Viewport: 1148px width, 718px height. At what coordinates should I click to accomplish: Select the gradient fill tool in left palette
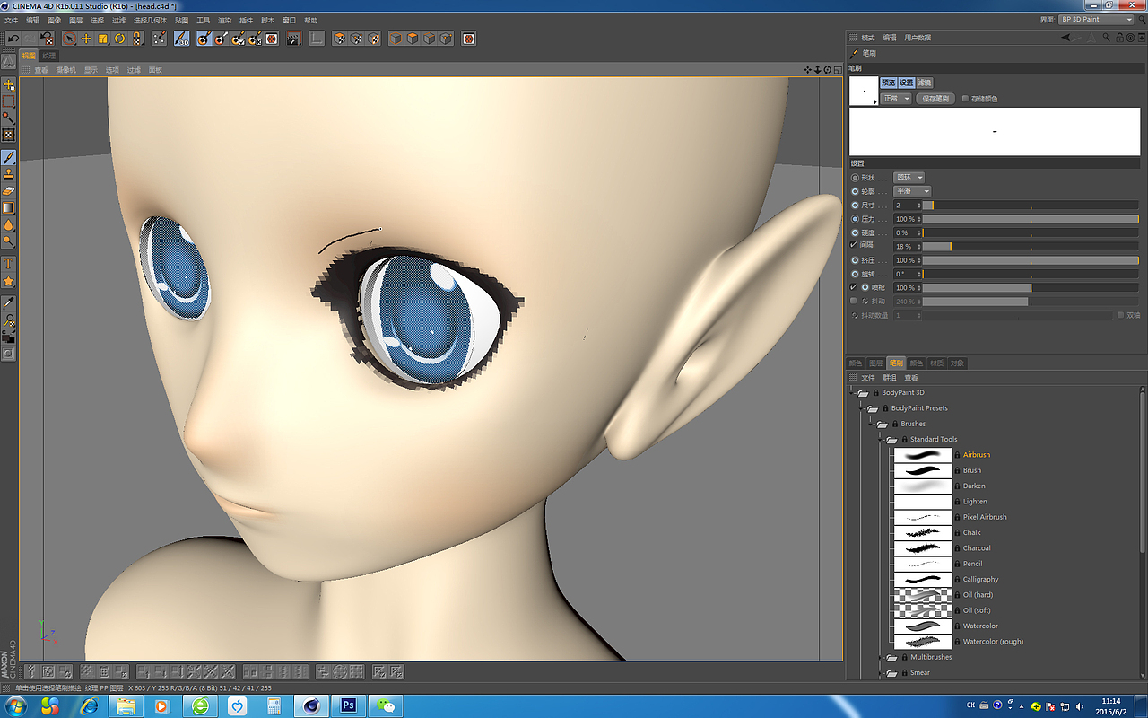pos(9,207)
